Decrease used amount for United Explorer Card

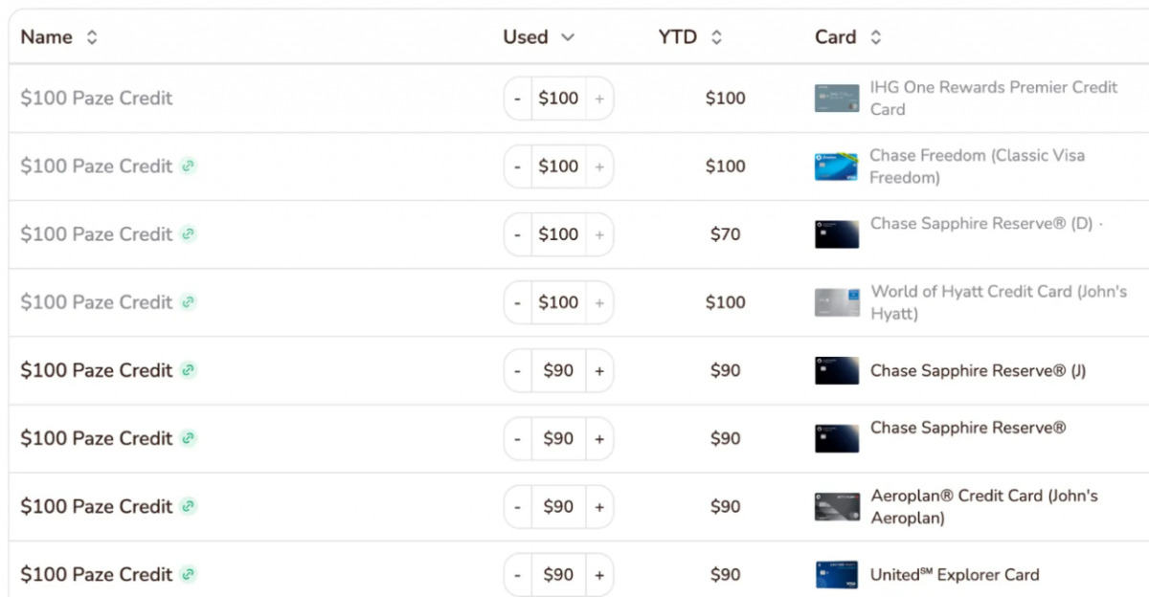pyautogui.click(x=518, y=575)
